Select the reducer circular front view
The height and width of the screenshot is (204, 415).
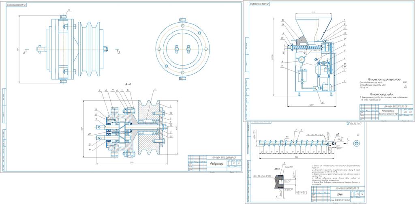(183, 49)
